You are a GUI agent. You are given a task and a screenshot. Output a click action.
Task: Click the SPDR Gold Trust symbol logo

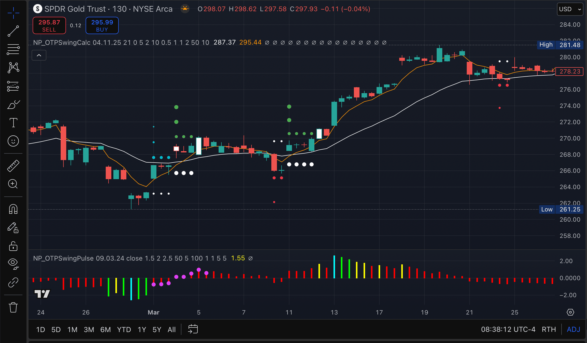[x=37, y=9]
